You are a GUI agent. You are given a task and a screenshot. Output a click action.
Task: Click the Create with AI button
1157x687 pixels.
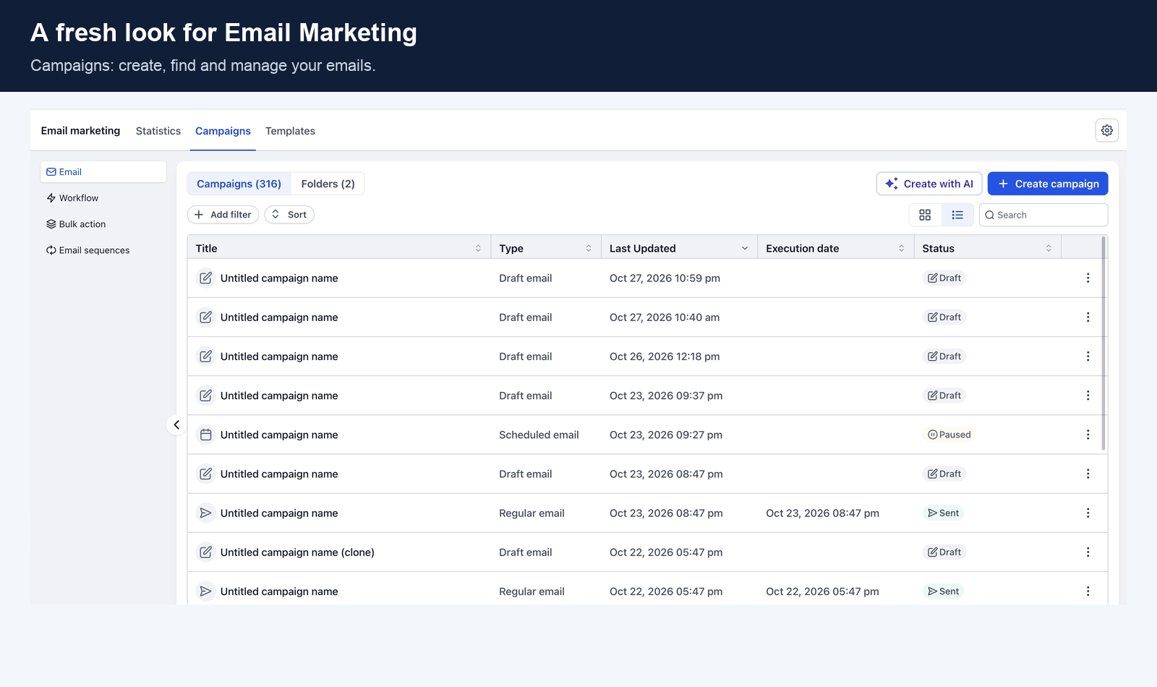[x=929, y=184]
